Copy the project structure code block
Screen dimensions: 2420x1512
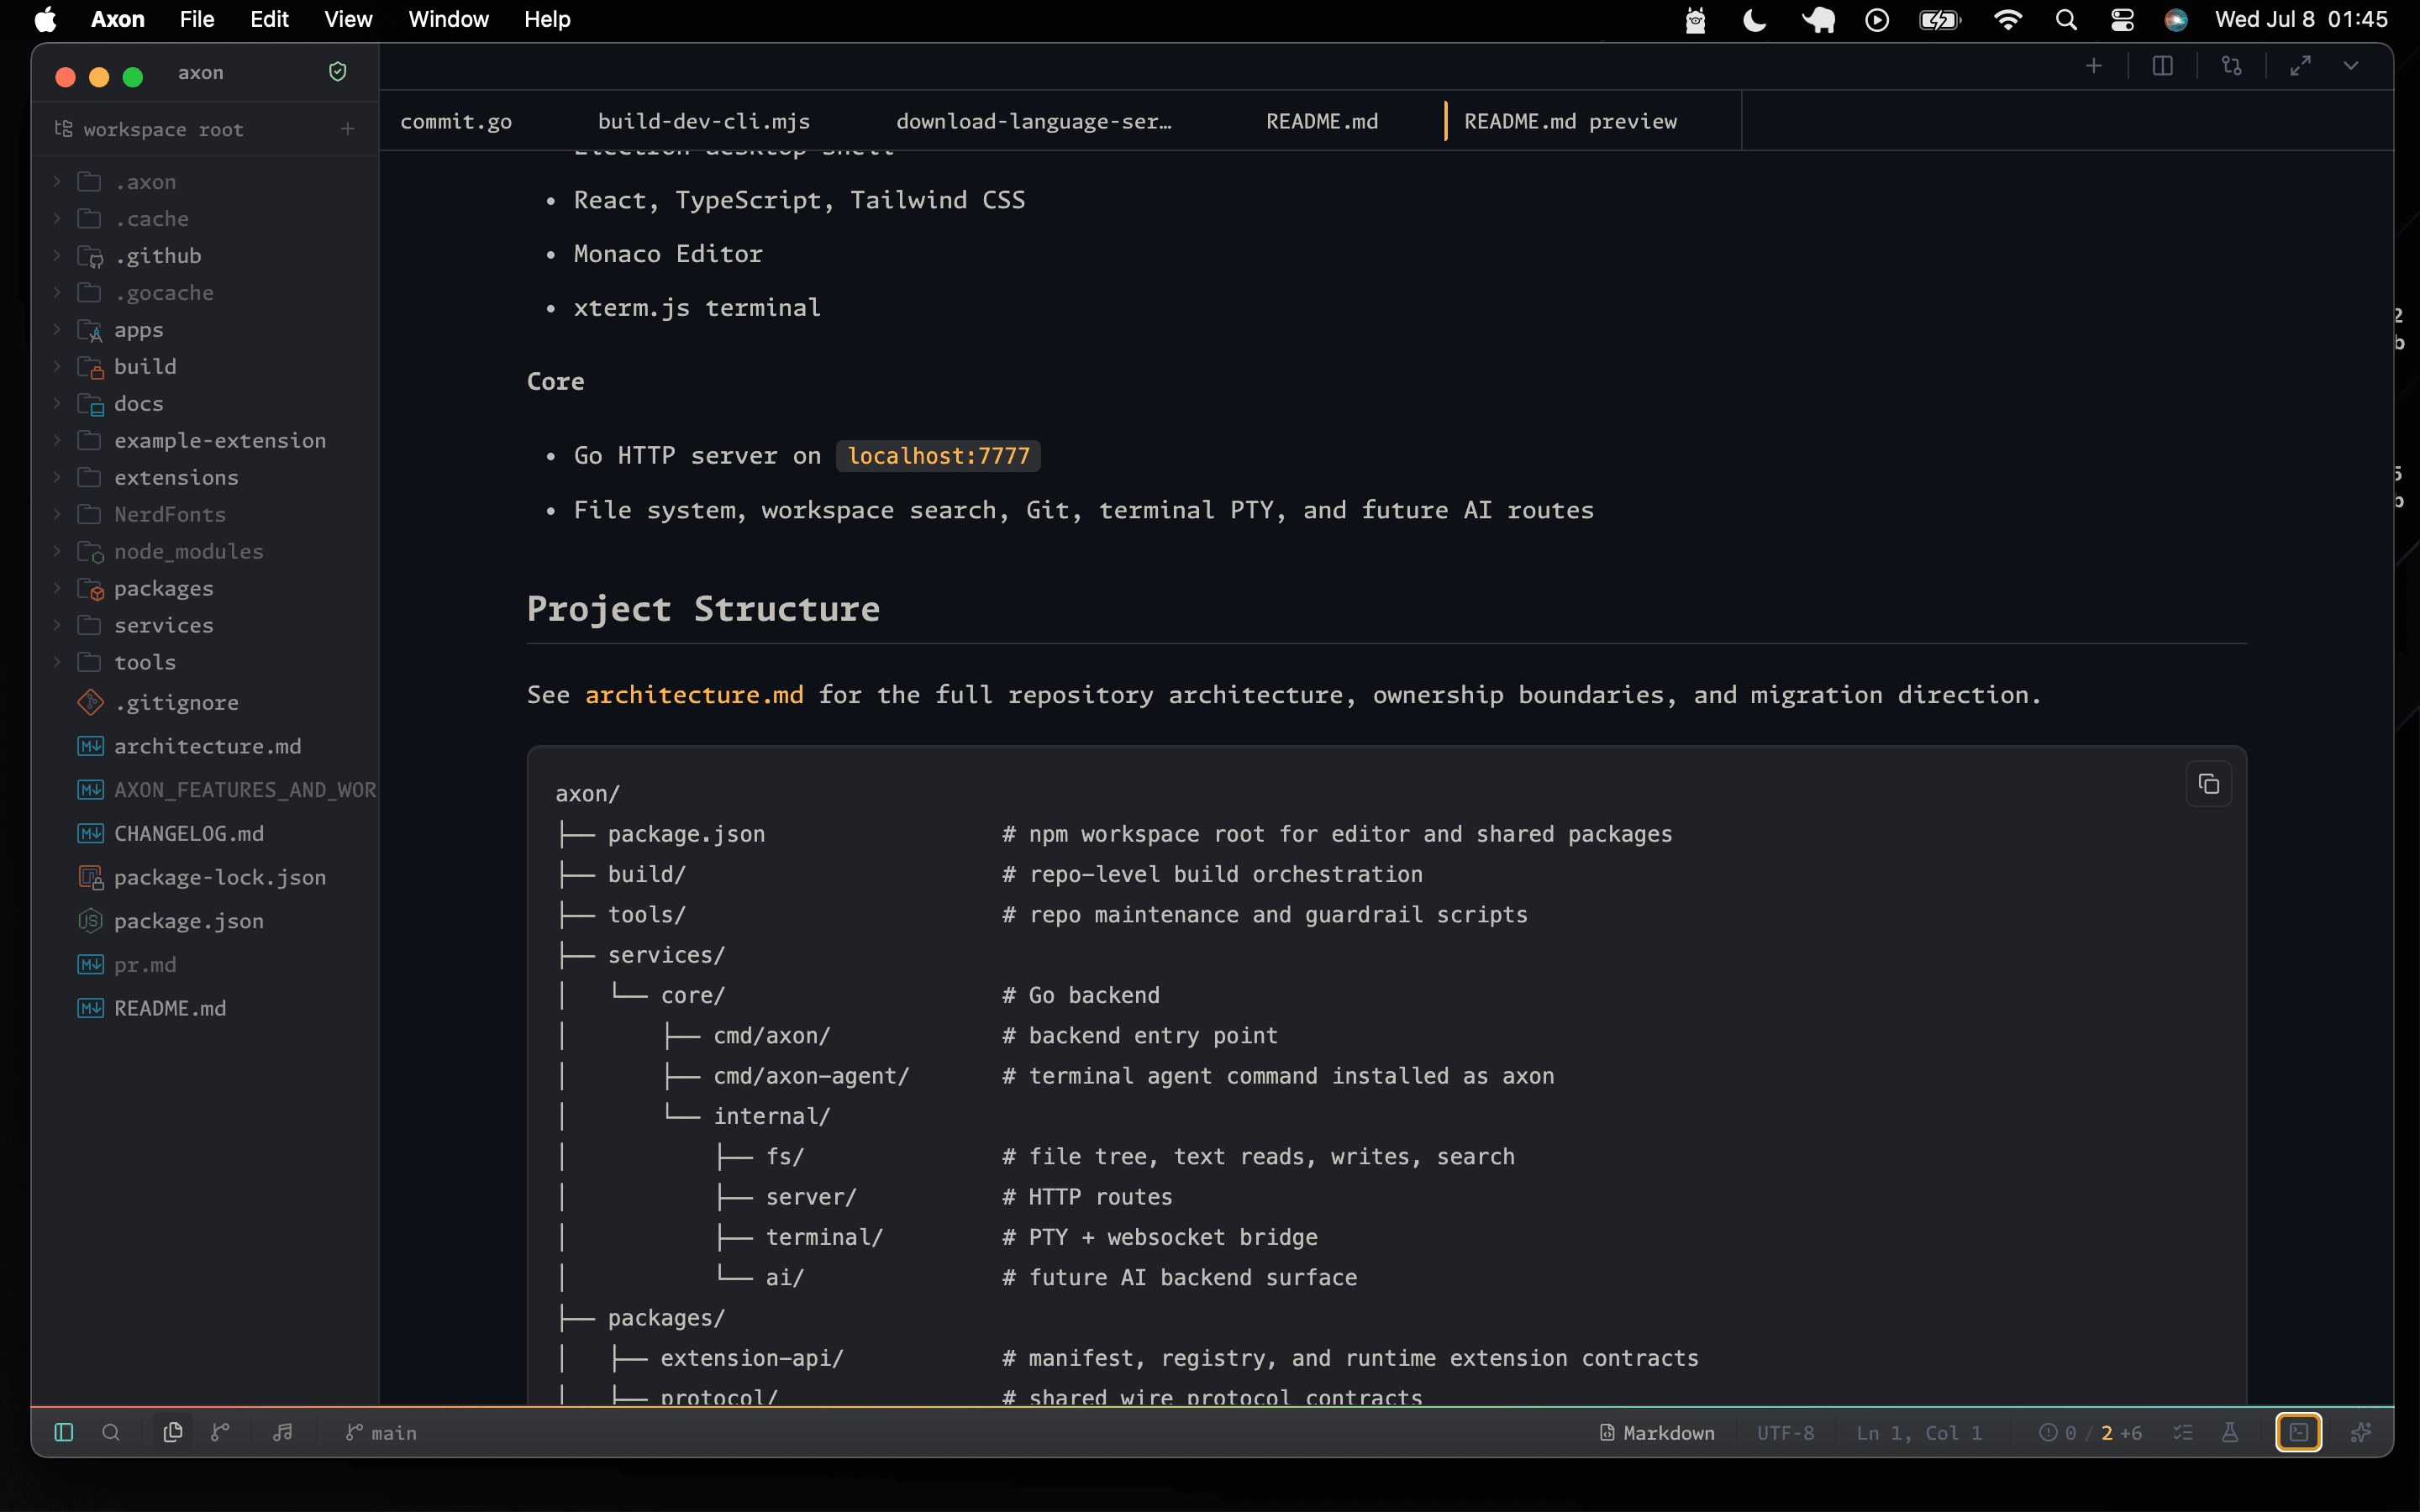2209,784
